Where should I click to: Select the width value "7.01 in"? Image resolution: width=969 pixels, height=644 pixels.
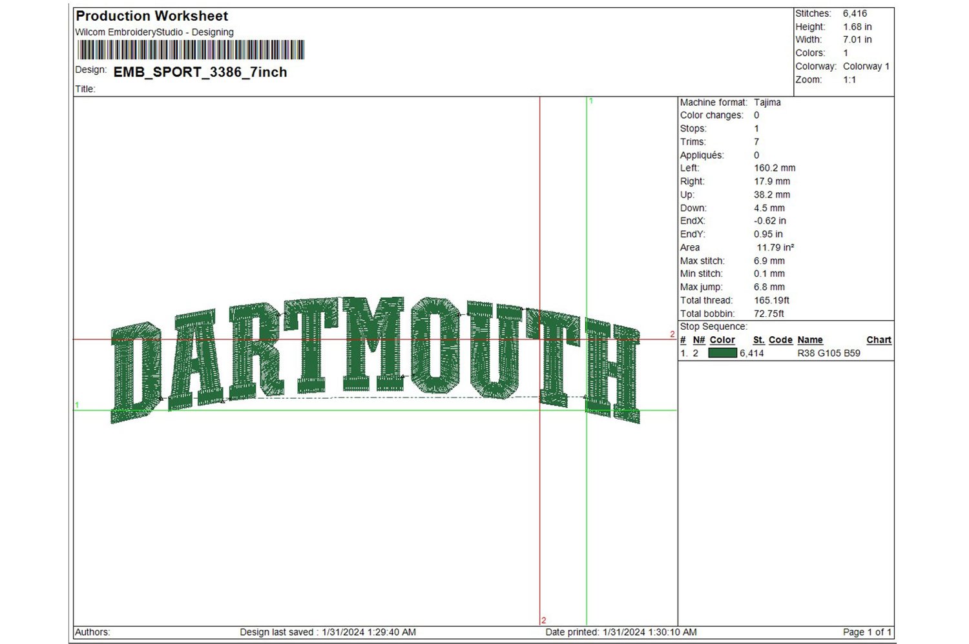[x=857, y=40]
